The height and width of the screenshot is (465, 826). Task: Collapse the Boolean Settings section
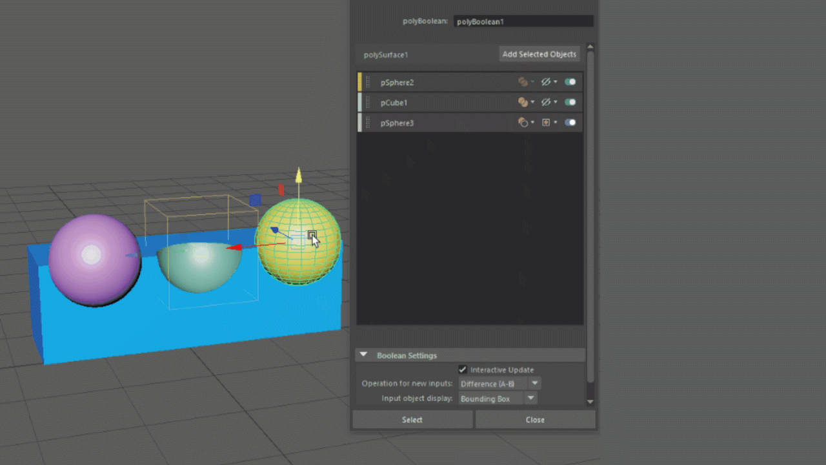(363, 355)
